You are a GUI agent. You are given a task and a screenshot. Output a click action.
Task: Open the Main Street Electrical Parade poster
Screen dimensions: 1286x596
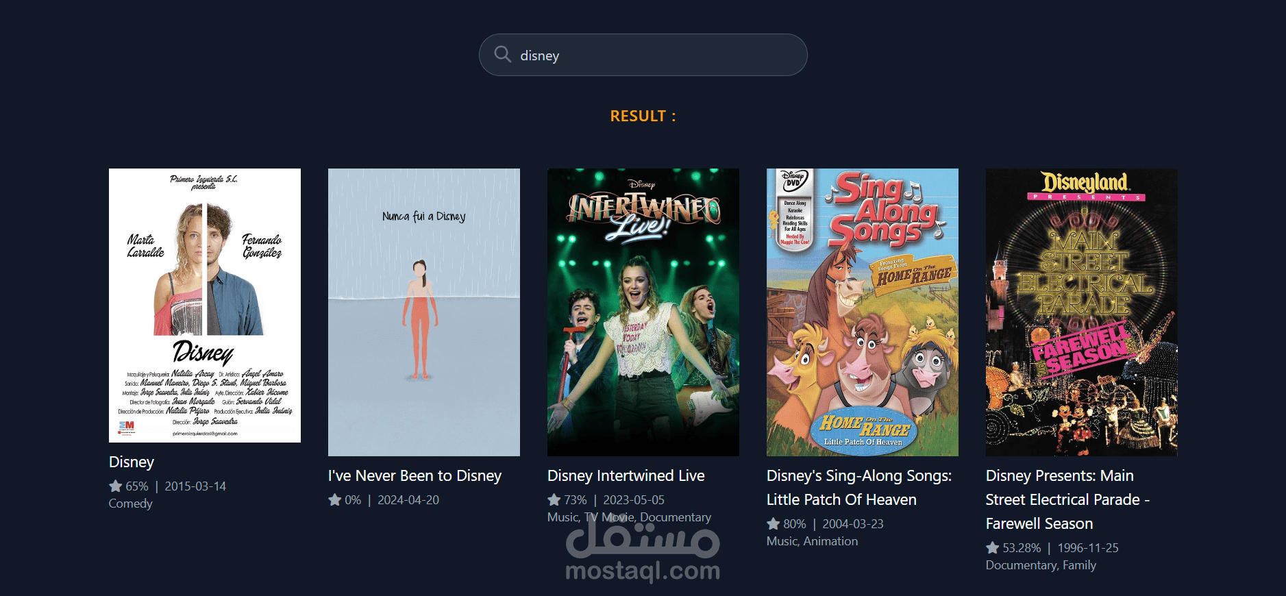pos(1082,312)
